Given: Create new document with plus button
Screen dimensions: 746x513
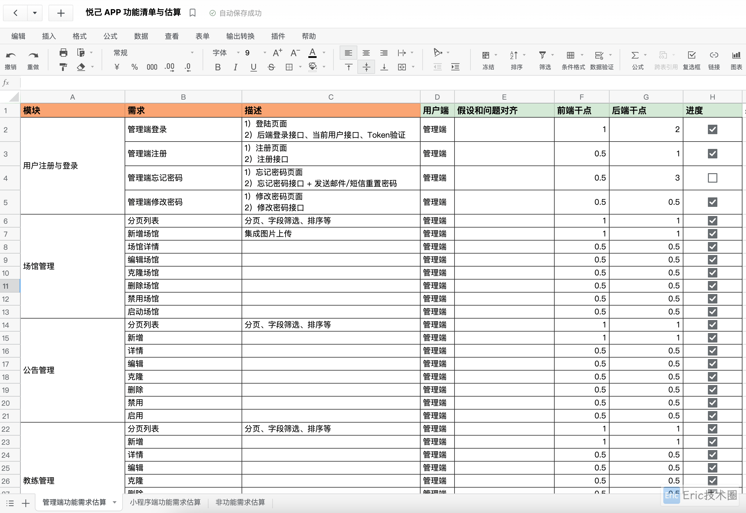Looking at the screenshot, I should (x=61, y=13).
